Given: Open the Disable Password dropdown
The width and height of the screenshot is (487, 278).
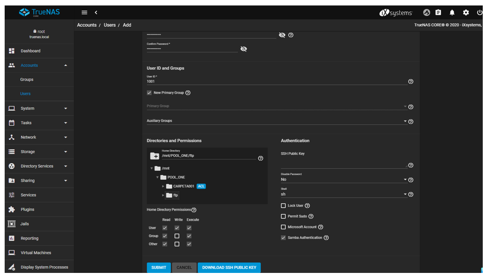Looking at the screenshot, I should [x=344, y=179].
